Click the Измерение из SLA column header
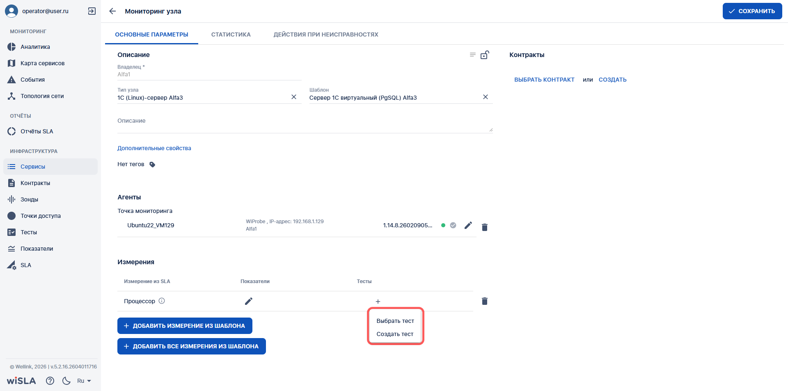788x391 pixels. pyautogui.click(x=147, y=281)
